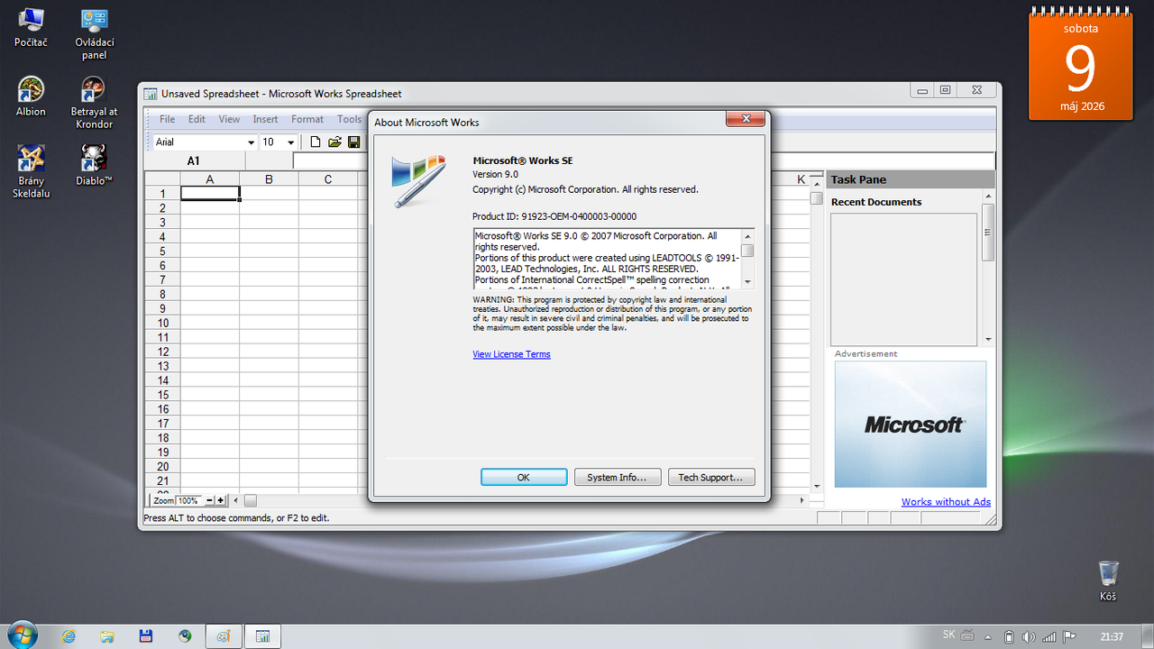This screenshot has width=1154, height=649.
Task: Click the horizontal scroll right arrow
Action: (x=802, y=500)
